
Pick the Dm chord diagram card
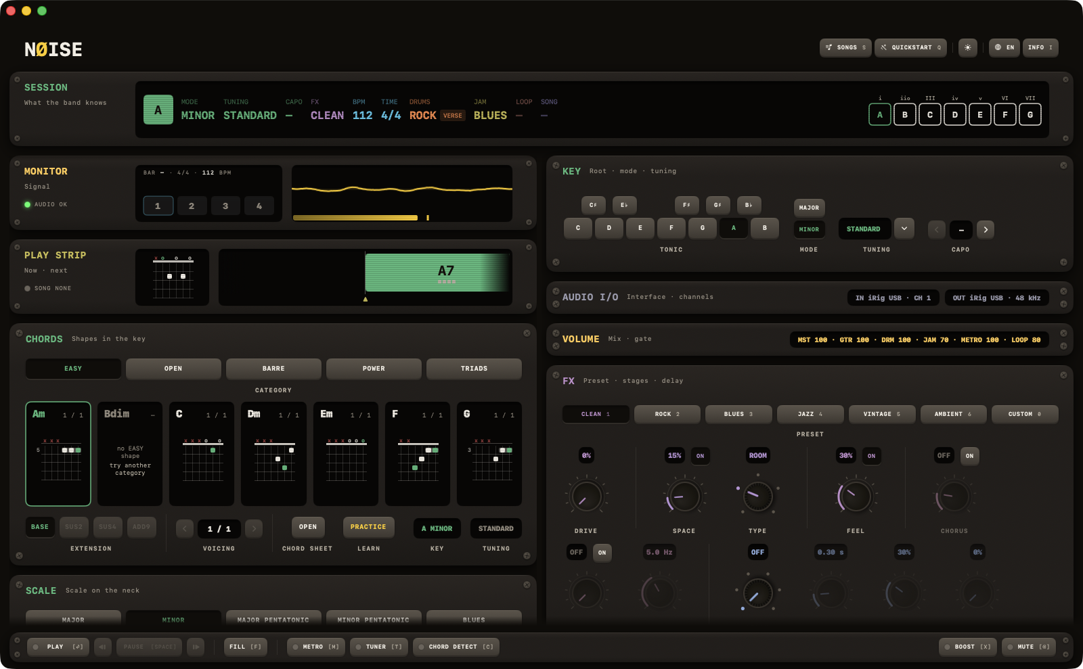click(x=273, y=454)
